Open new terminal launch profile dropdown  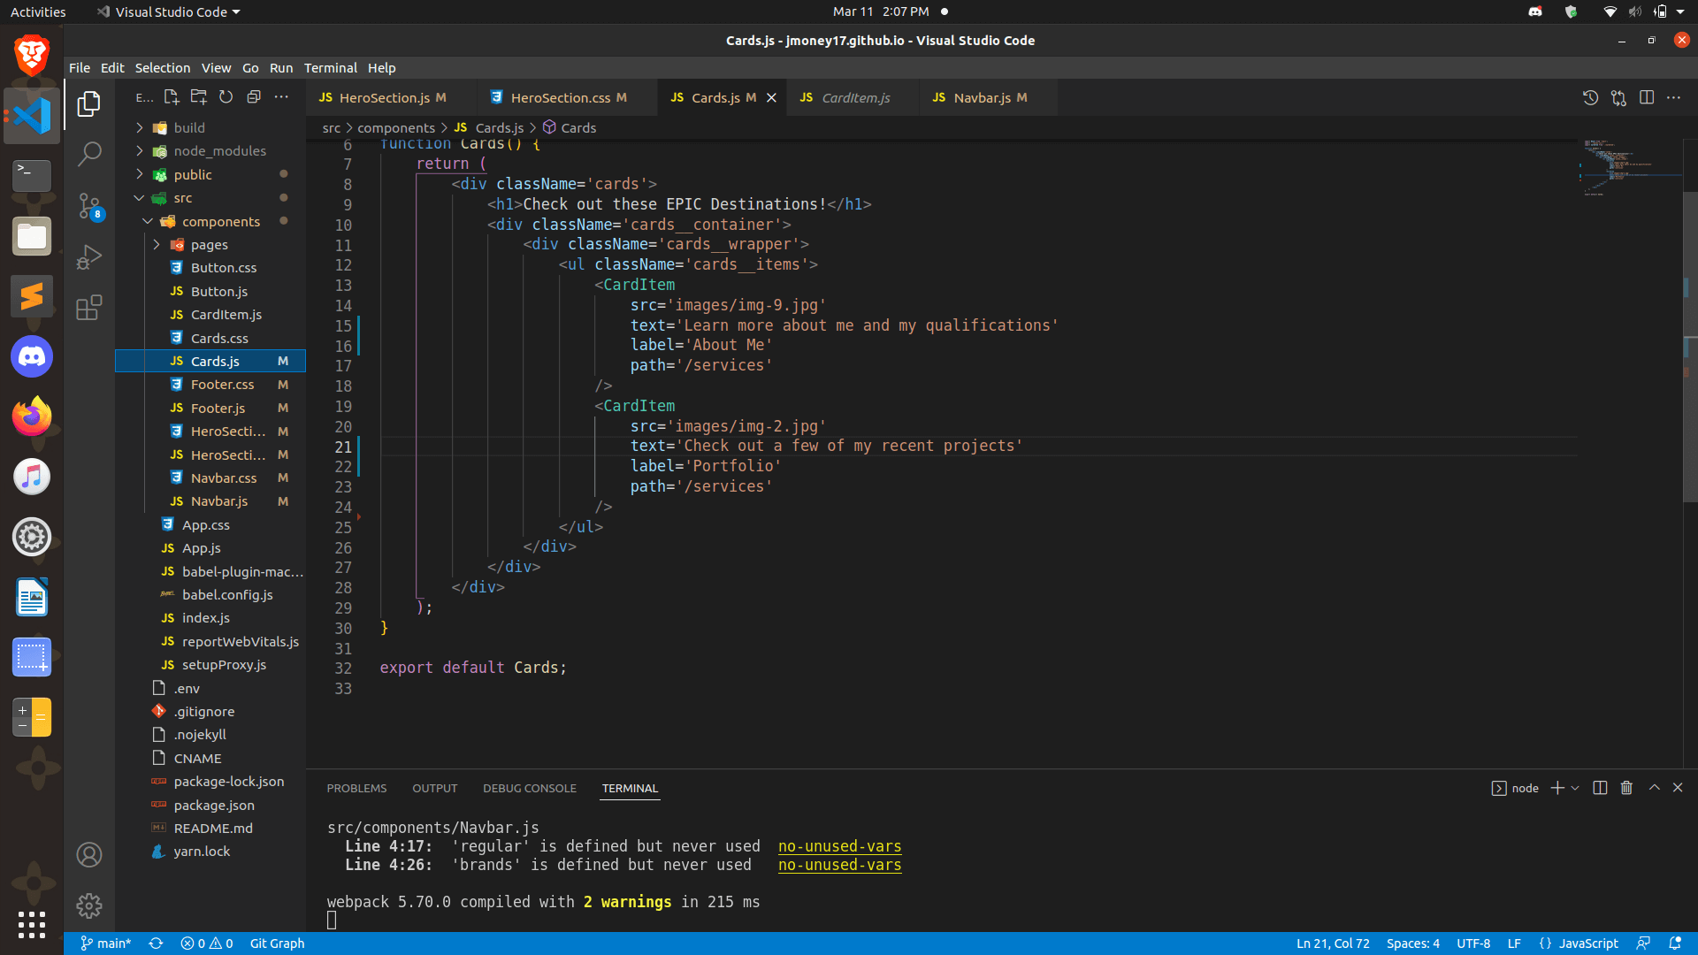point(1575,788)
